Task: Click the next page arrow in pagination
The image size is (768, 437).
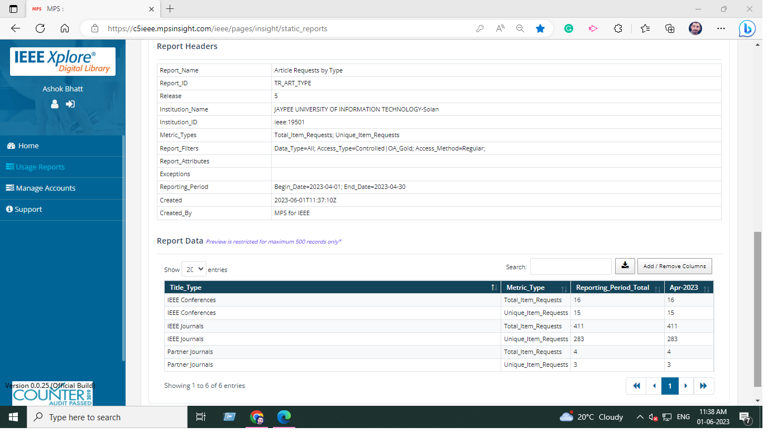Action: pos(685,386)
